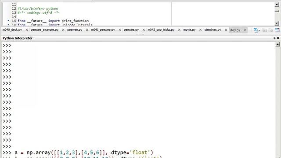Click the blue window layout icon
The image size is (281, 158).
[x=277, y=30]
